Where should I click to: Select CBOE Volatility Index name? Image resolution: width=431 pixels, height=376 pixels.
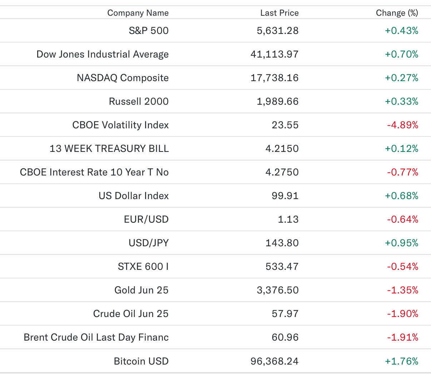click(x=120, y=125)
